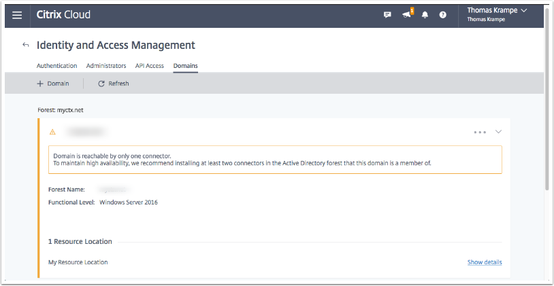Select the Domains tab
Screen dimensions: 554x286
[186, 66]
